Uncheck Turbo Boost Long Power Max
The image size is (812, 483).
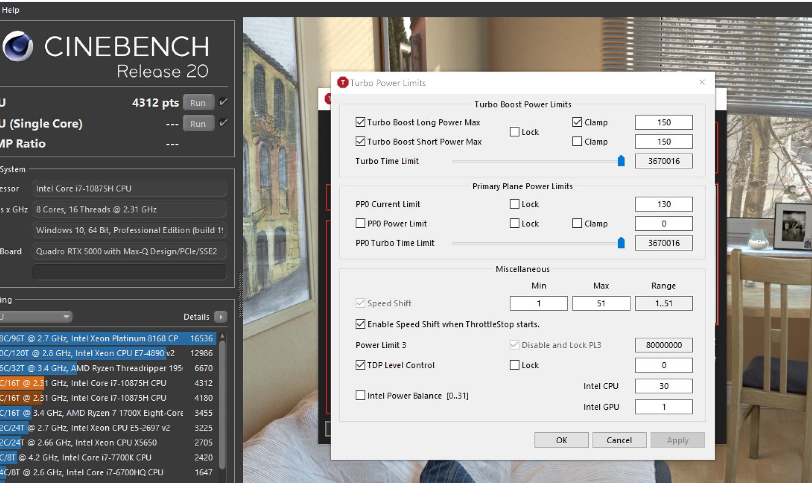pyautogui.click(x=360, y=122)
